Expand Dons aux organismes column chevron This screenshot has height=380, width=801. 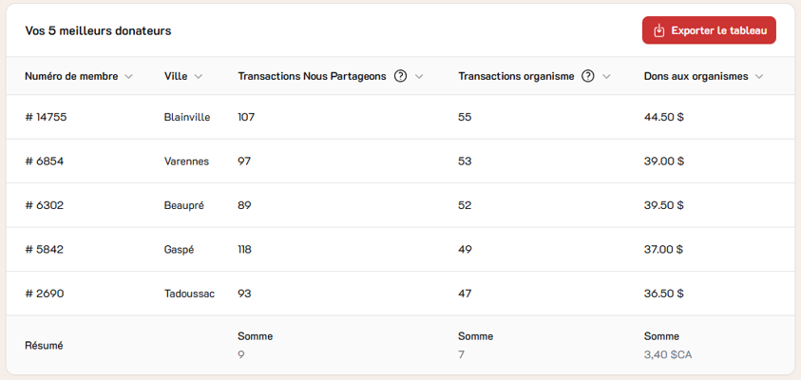tap(759, 76)
